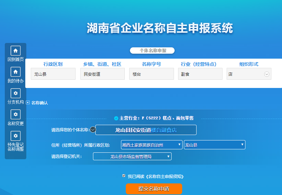Click the 行政区划 column label

pos(53,64)
